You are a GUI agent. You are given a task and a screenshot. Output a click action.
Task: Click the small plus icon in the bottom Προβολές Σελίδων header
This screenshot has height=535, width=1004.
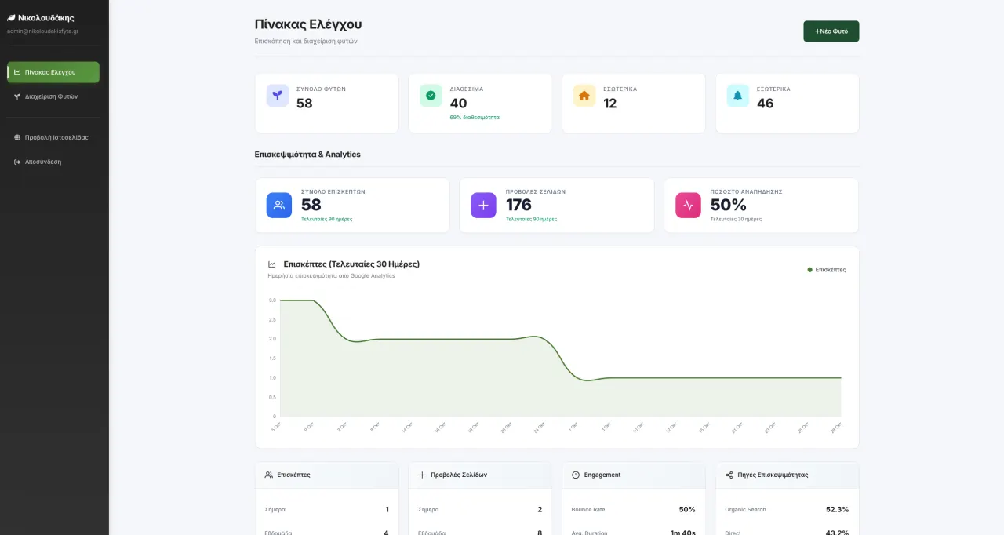click(422, 475)
